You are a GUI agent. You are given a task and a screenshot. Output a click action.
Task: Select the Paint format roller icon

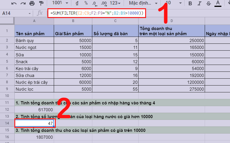(x=41, y=3)
